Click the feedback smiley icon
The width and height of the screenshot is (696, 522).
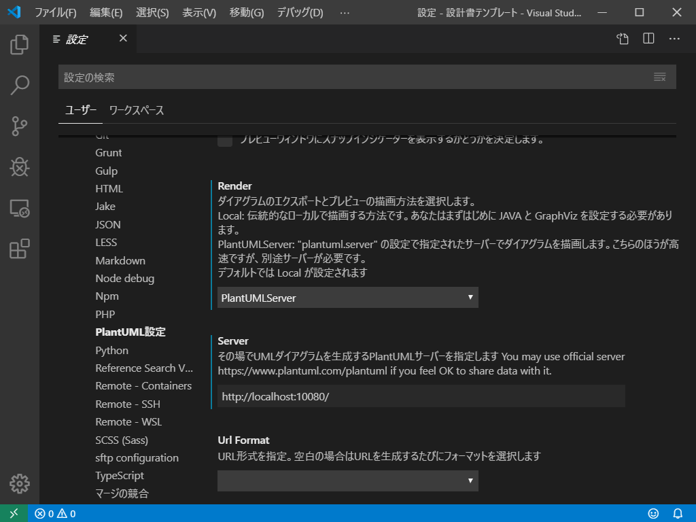pyautogui.click(x=653, y=514)
